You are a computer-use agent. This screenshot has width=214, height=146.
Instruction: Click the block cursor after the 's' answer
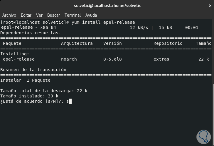(x=70, y=101)
